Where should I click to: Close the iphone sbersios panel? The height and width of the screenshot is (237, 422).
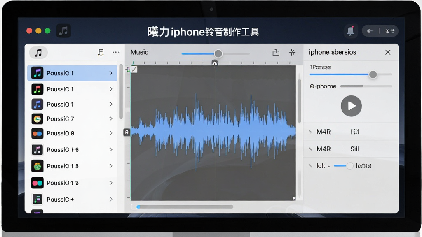(387, 52)
